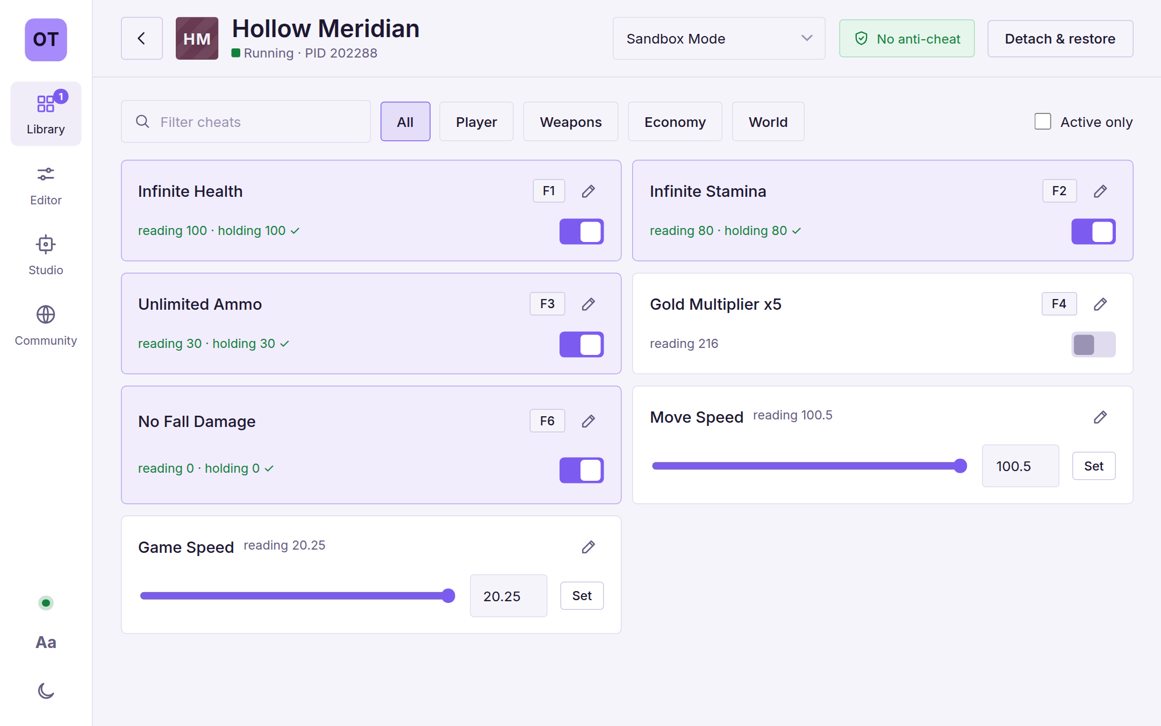Screen dimensions: 1161x726
Task: Select the World category tab
Action: click(x=768, y=122)
